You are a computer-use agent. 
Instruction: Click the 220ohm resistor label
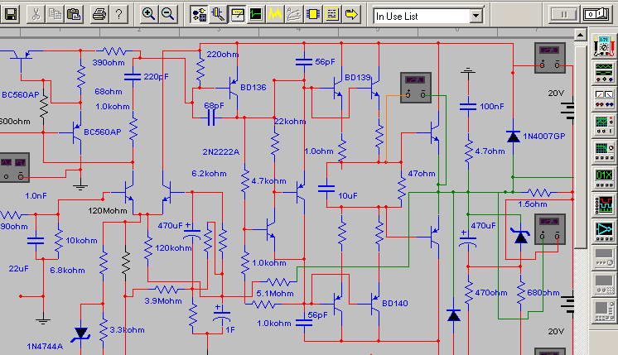pyautogui.click(x=223, y=55)
